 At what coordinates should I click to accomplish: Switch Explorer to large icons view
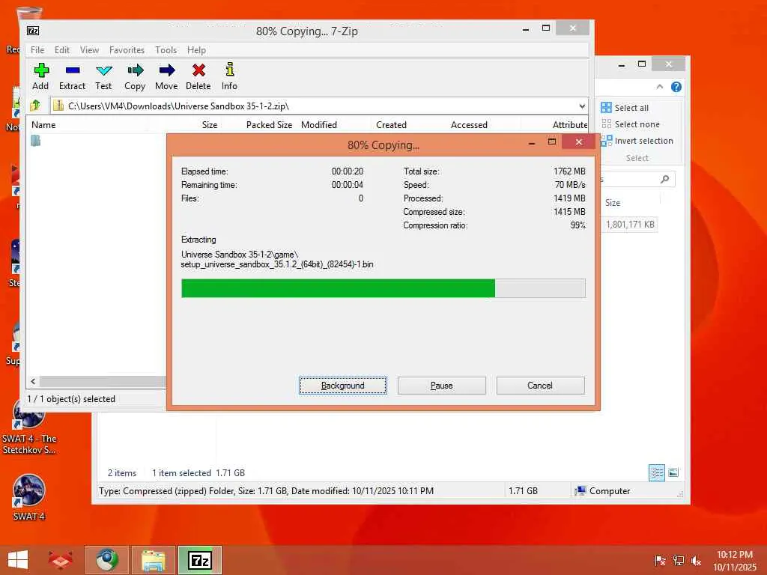[x=673, y=472]
